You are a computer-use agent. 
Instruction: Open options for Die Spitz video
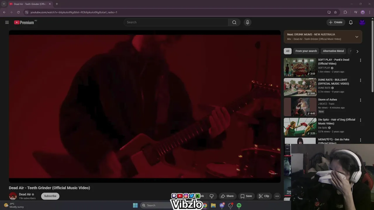click(360, 120)
